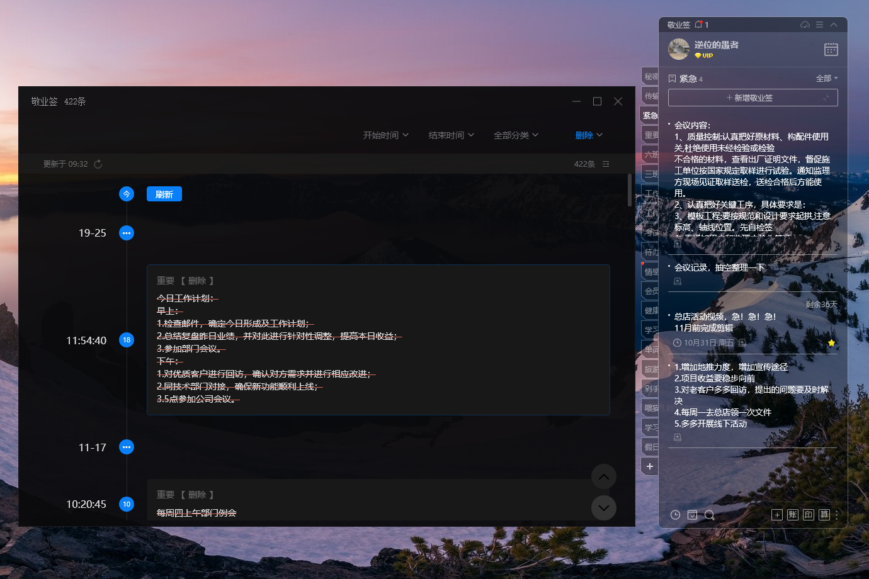869x579 pixels.
Task: Open the time-axis clock icon in the bottom bar
Action: [675, 515]
